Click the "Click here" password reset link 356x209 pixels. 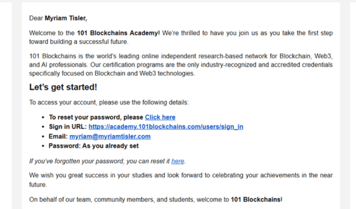point(160,117)
